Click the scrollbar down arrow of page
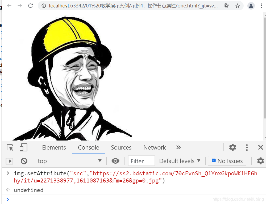This screenshot has width=266, height=204. (x=265, y=138)
